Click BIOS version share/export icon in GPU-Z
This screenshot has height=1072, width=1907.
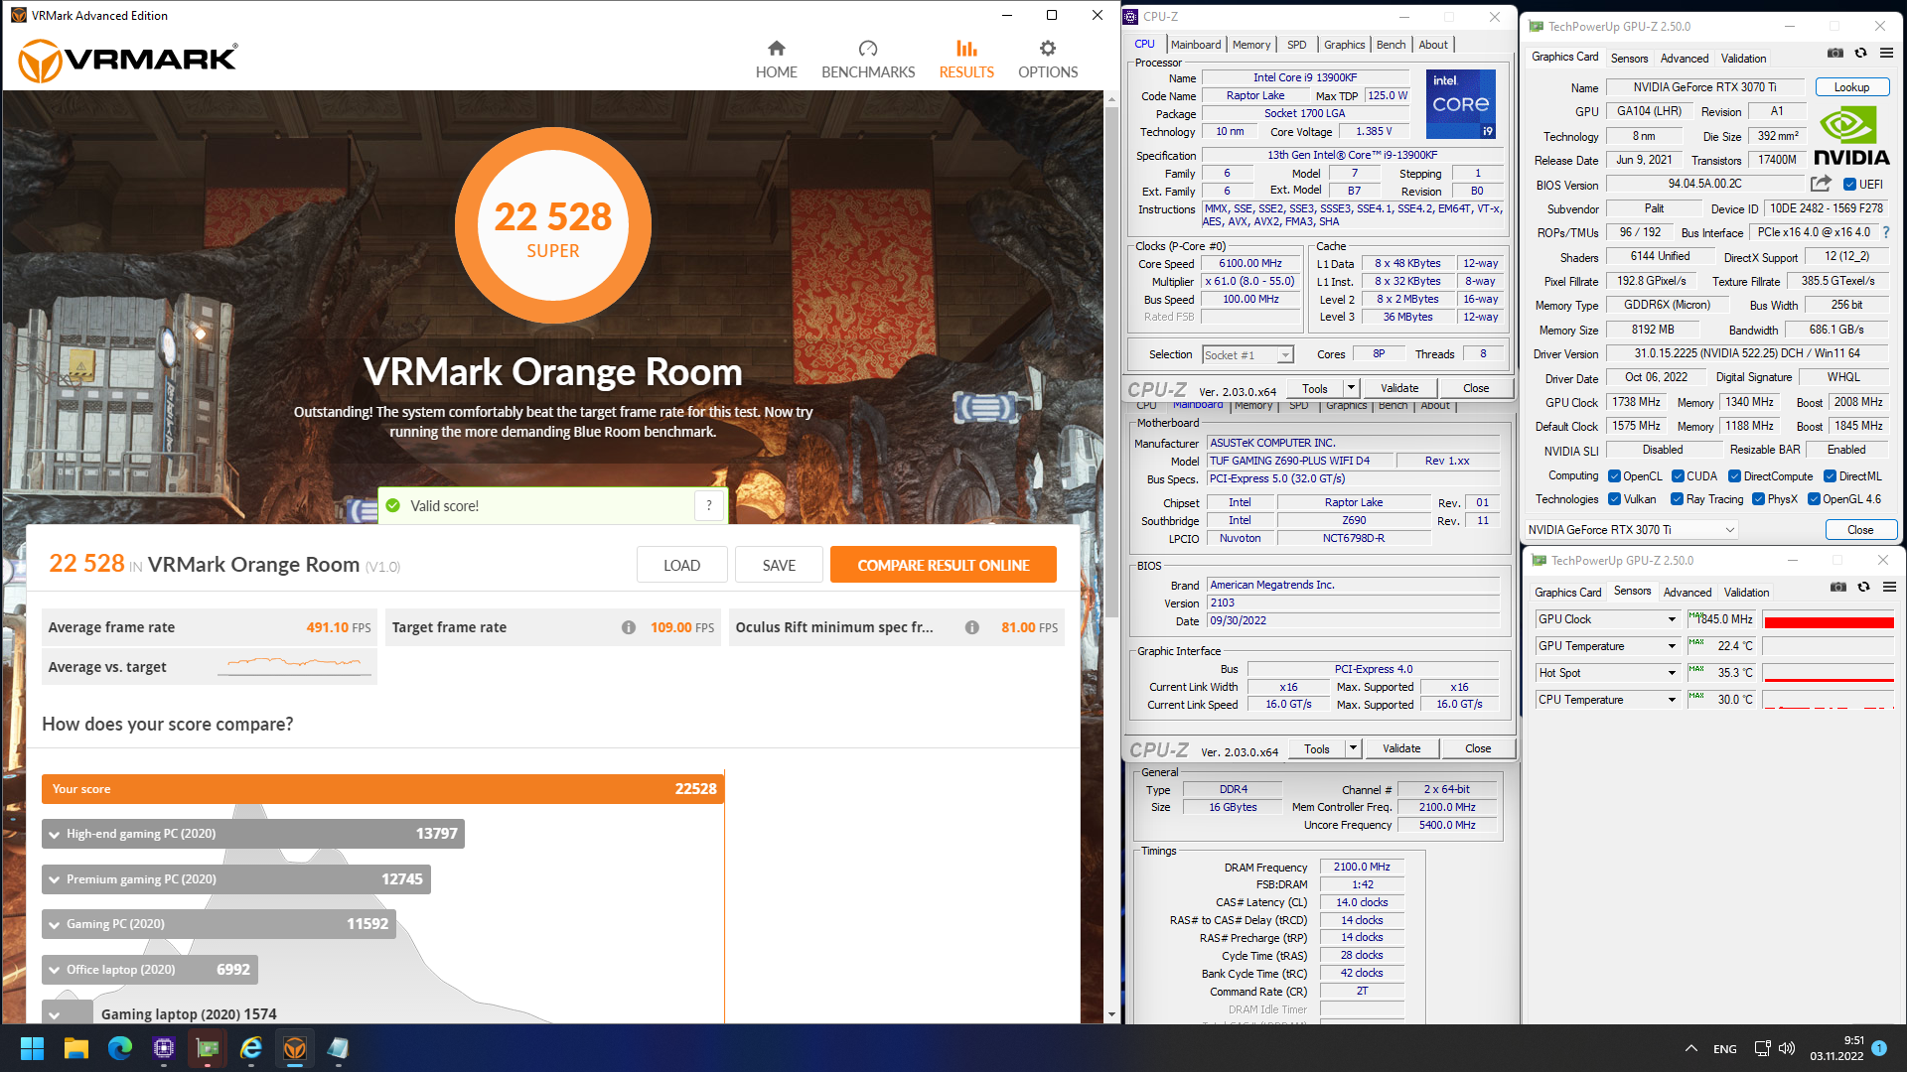coord(1821,184)
